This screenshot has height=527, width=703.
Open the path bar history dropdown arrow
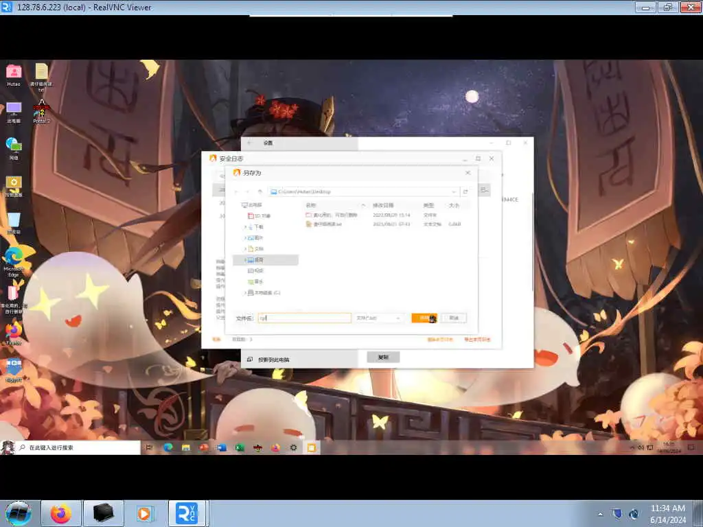[454, 191]
